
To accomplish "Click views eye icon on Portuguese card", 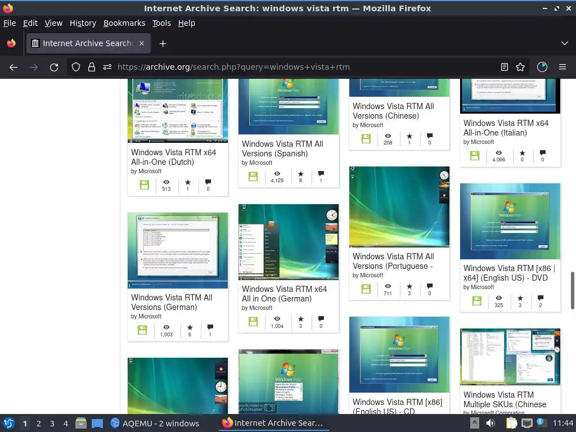I will point(388,286).
